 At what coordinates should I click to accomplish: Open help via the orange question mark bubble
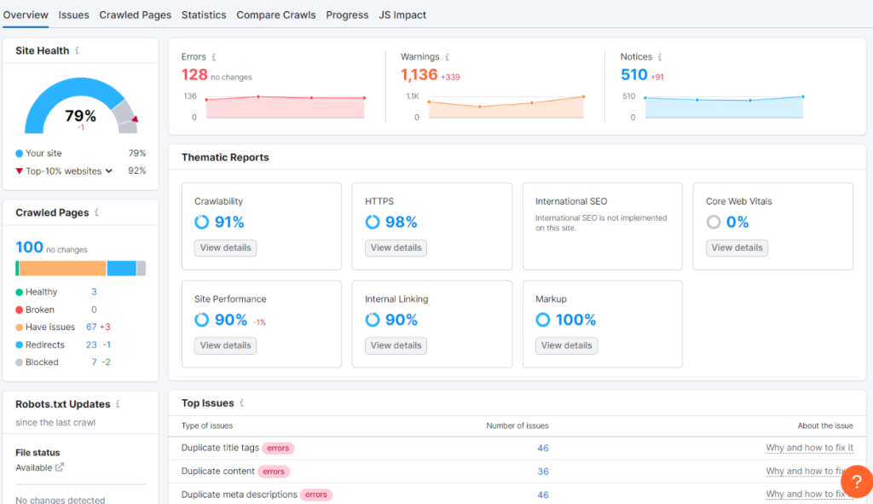856,481
